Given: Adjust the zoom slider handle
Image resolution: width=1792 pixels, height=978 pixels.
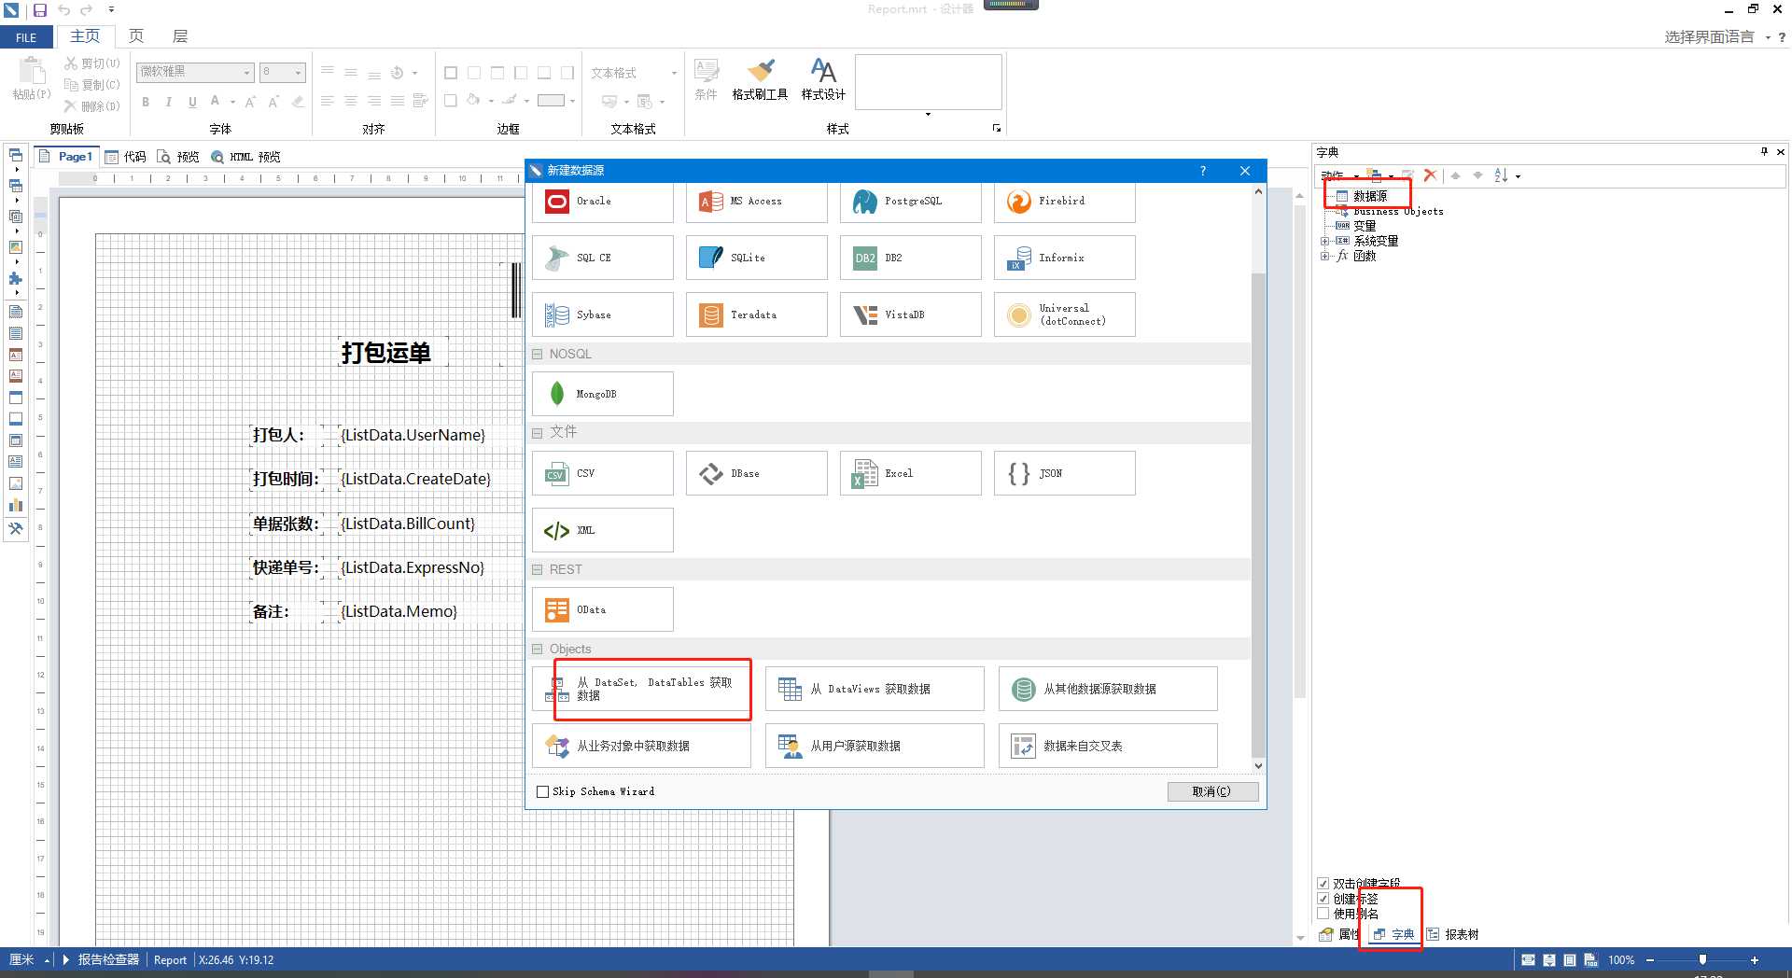Looking at the screenshot, I should [1702, 960].
